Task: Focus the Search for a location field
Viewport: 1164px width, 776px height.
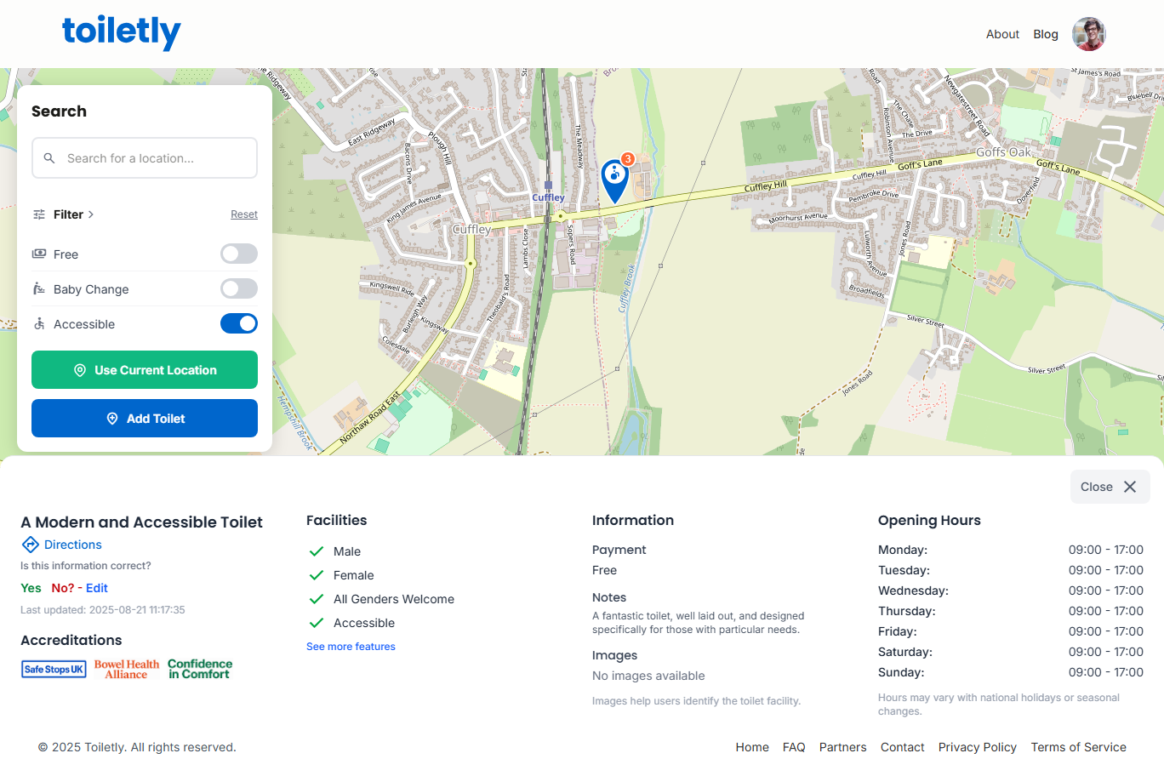Action: 145,158
